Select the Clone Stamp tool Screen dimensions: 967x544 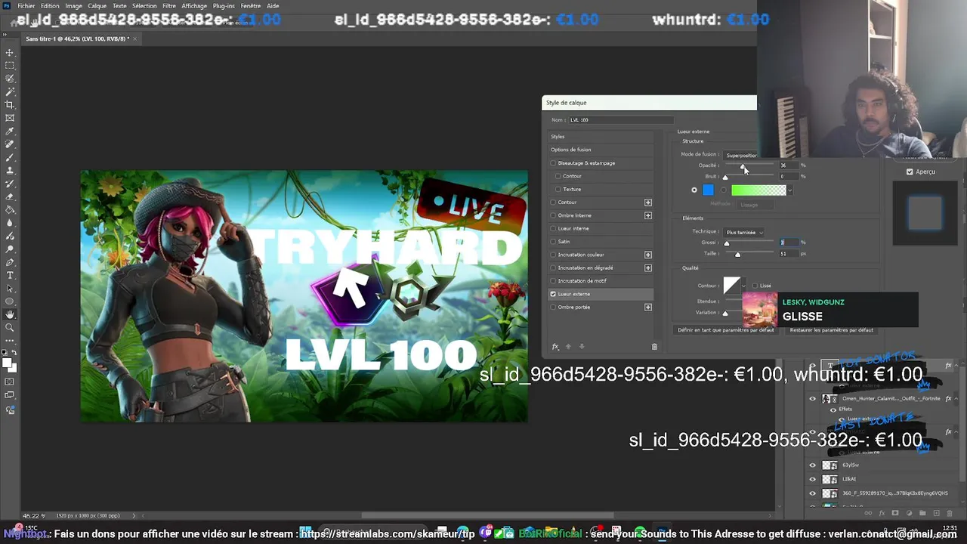[x=10, y=170]
